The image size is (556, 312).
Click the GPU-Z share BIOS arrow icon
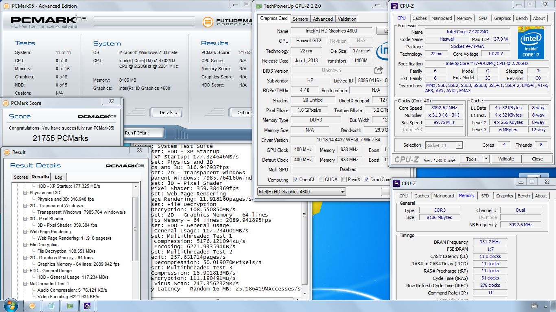click(x=379, y=70)
